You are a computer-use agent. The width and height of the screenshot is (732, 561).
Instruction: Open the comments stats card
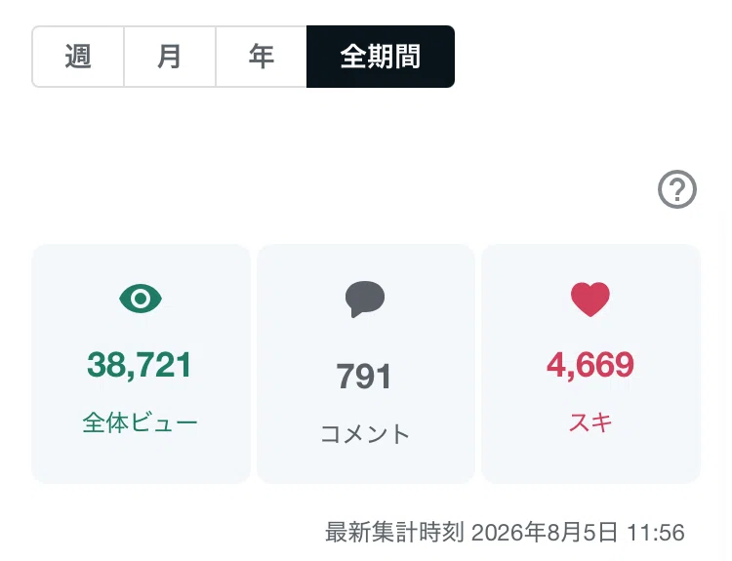(x=366, y=364)
